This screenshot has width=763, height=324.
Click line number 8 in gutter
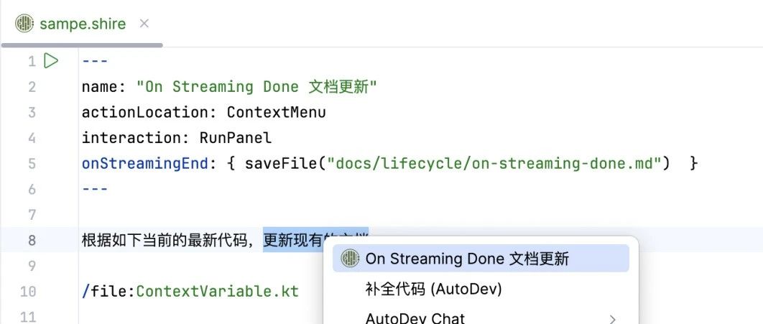click(31, 240)
